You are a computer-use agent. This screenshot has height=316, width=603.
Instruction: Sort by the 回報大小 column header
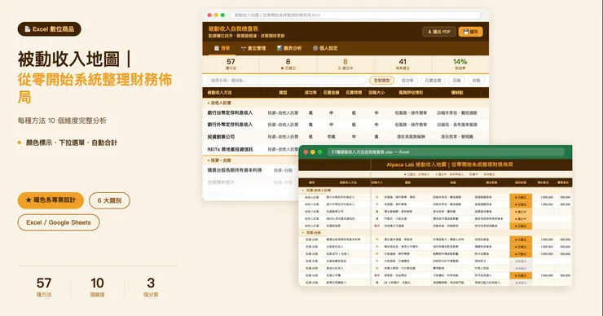(376, 93)
